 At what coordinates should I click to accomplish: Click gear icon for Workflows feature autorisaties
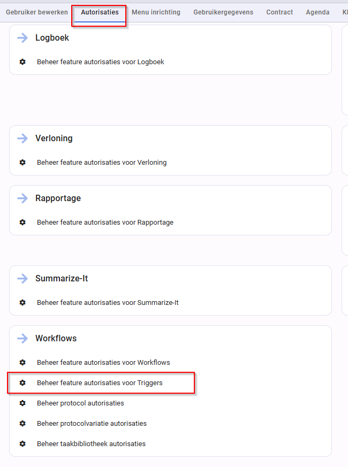pos(22,362)
